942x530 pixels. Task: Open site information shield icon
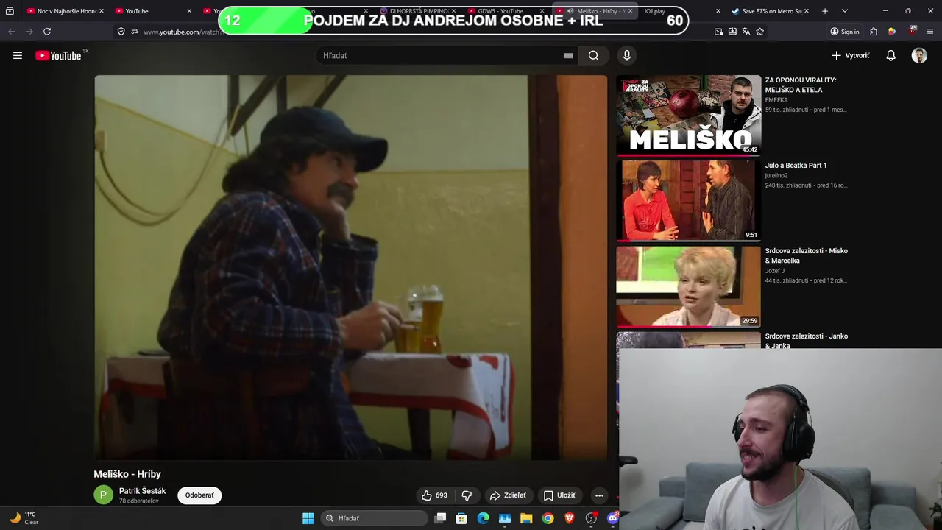(121, 32)
